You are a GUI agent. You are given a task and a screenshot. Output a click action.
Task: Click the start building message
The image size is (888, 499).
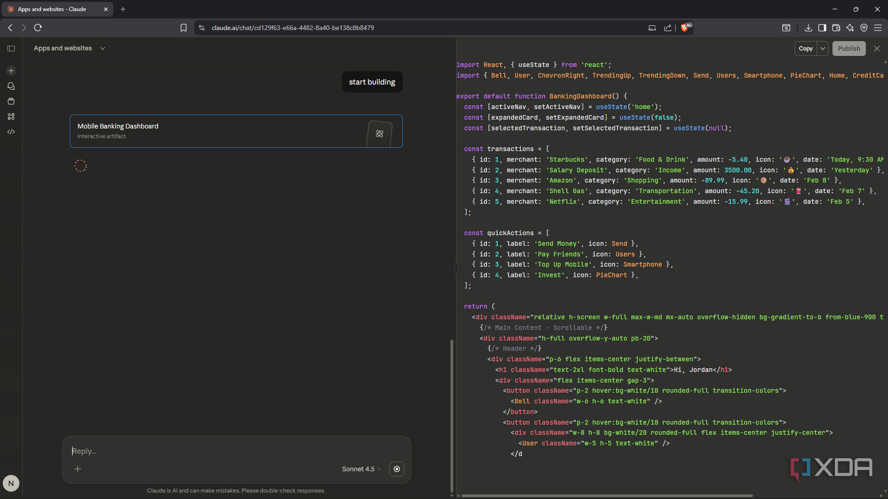coord(372,82)
